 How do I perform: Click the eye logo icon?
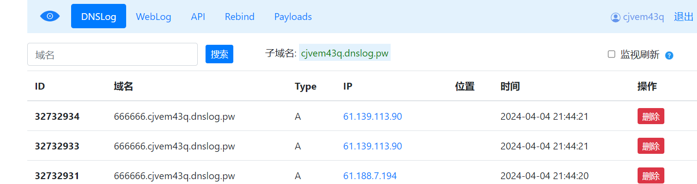coord(50,16)
